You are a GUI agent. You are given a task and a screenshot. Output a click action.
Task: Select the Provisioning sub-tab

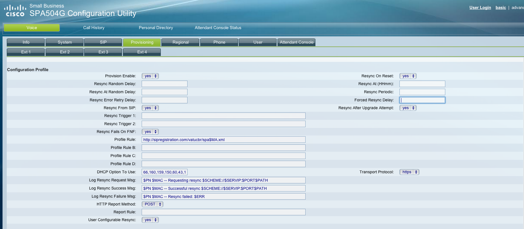pos(142,42)
